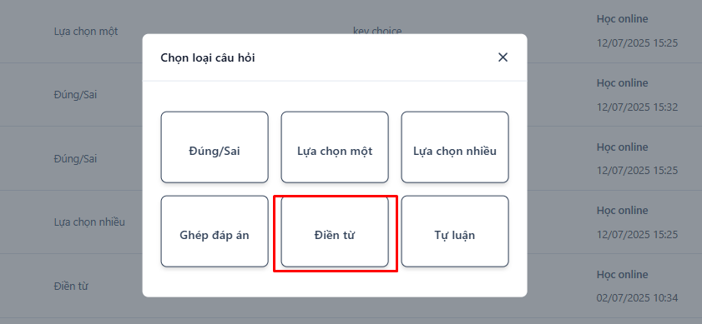Open the background Lựa chọn một list row
Screen dimensions: 702x324
pos(351,32)
